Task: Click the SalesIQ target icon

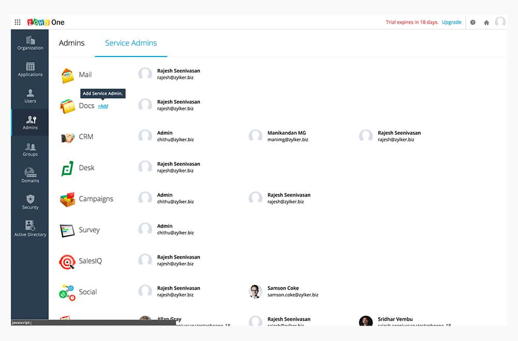Action: [x=67, y=262]
